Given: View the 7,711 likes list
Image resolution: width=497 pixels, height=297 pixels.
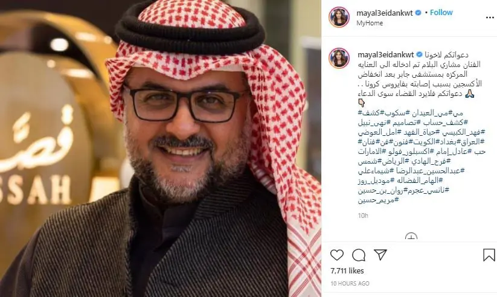Looking at the screenshot, I should (347, 271).
